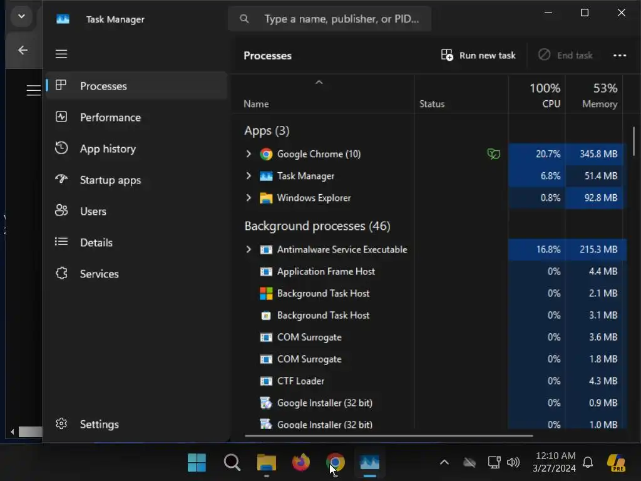The height and width of the screenshot is (481, 641).
Task: Click the back arrow in background window
Action: pyautogui.click(x=23, y=50)
